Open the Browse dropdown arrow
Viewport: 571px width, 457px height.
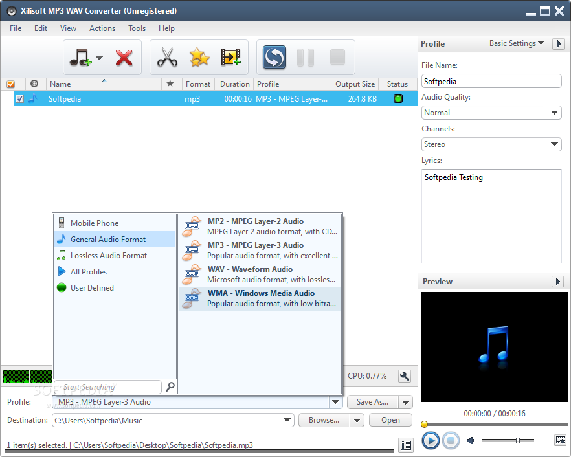(357, 420)
